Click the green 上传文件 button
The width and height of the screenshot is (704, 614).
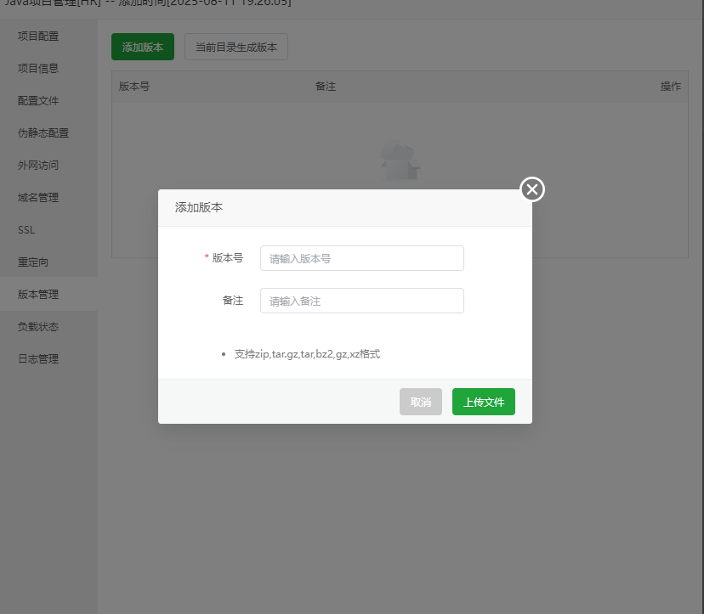click(483, 402)
